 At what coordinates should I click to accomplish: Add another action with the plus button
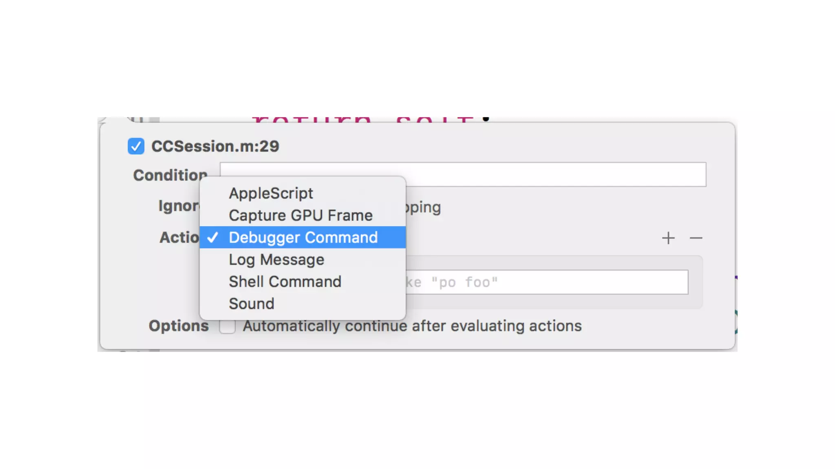668,238
